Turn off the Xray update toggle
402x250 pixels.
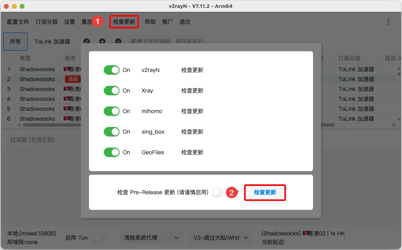point(111,91)
